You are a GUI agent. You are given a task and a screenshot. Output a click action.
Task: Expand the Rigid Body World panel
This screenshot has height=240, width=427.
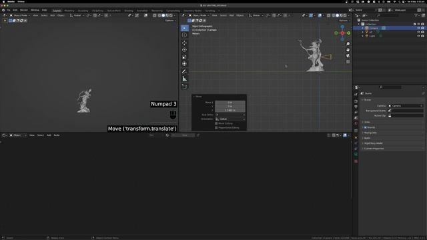tap(373, 143)
